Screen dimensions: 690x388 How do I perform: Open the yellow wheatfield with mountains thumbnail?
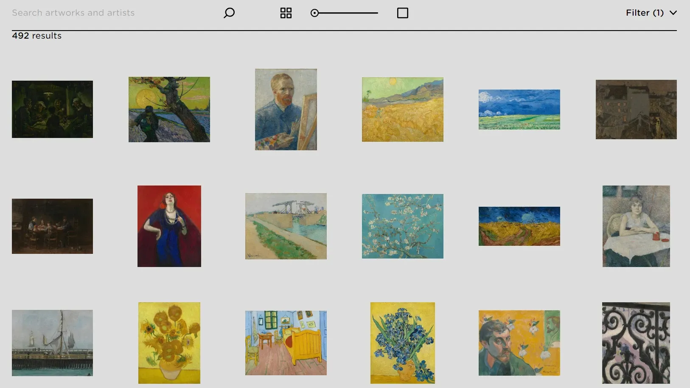coord(402,109)
